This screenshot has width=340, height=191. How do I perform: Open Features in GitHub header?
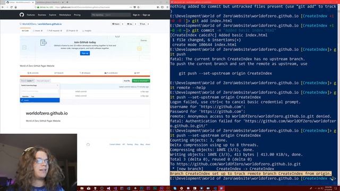[31, 15]
